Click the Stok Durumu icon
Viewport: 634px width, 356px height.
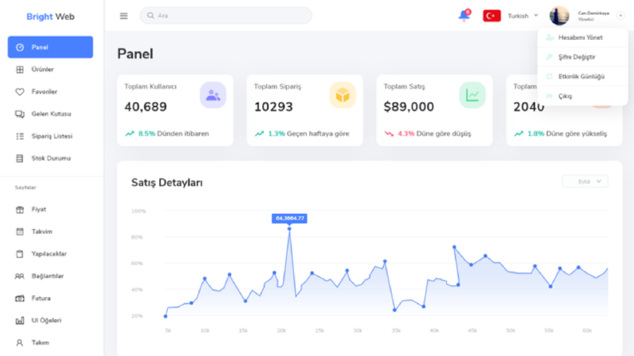(x=19, y=158)
